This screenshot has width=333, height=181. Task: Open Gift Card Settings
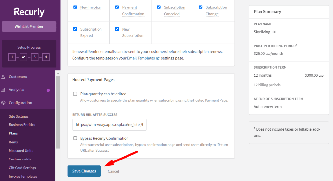click(x=22, y=168)
